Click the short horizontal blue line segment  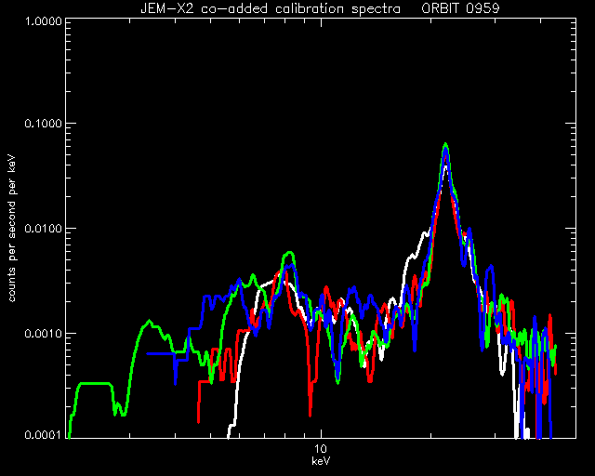coord(160,353)
